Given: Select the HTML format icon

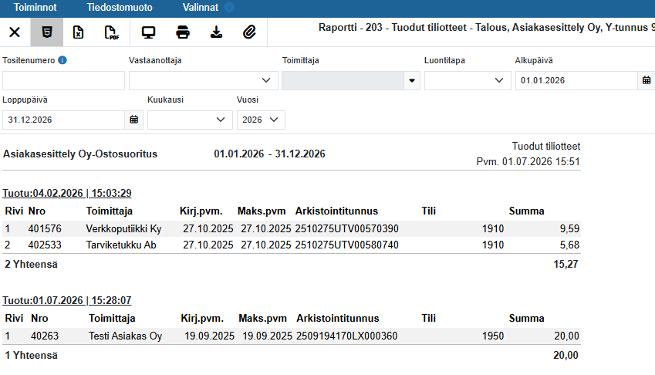Looking at the screenshot, I should [47, 32].
